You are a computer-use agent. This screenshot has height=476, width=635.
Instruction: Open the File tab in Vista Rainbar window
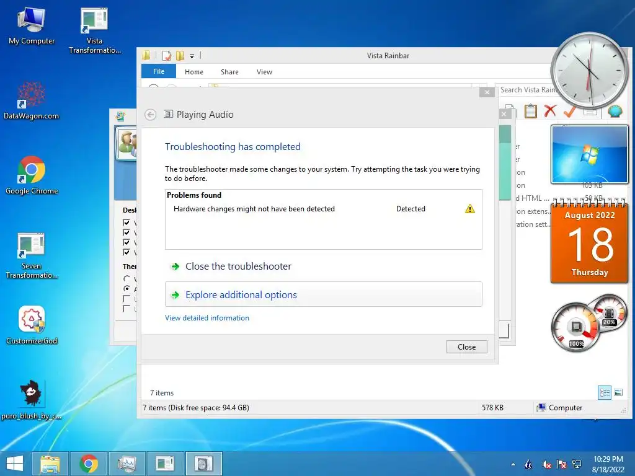[159, 71]
